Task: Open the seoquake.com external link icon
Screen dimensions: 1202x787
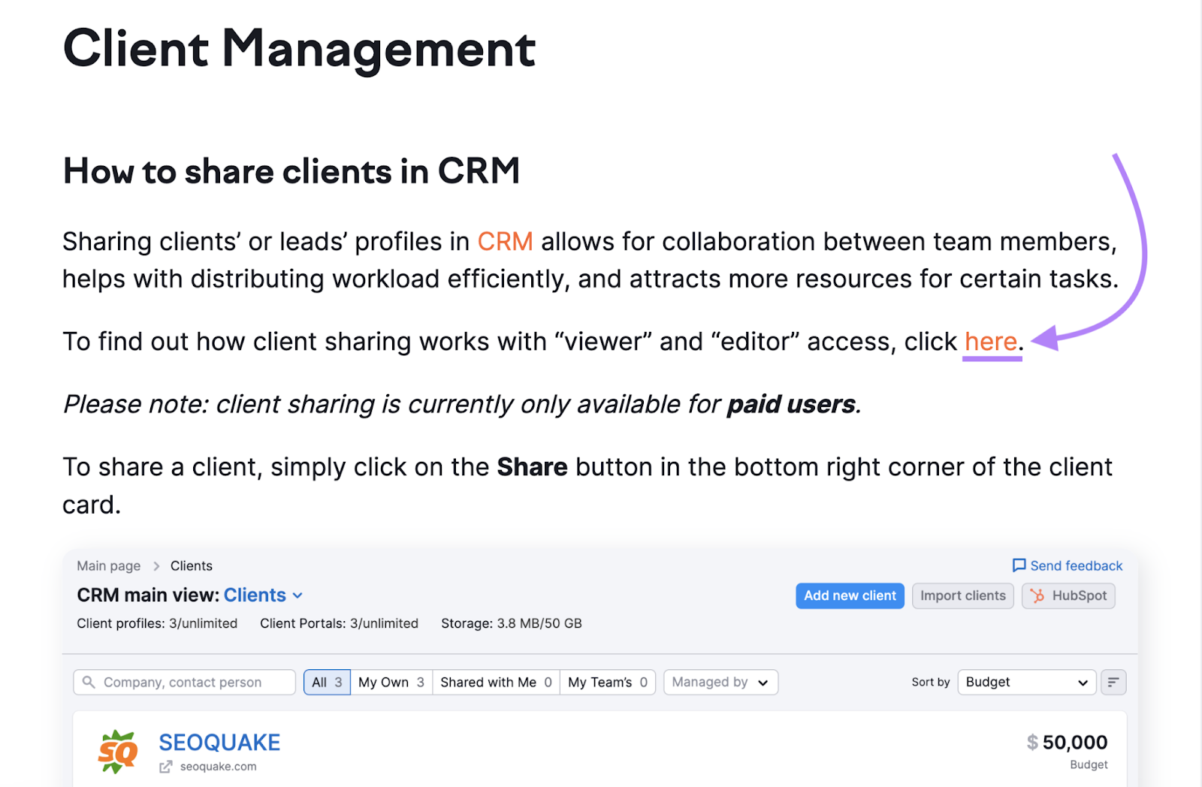Action: pyautogui.click(x=166, y=767)
